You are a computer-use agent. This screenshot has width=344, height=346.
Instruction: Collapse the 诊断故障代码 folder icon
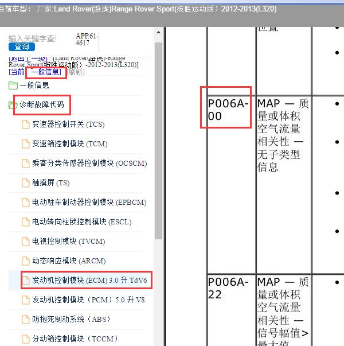coord(13,105)
